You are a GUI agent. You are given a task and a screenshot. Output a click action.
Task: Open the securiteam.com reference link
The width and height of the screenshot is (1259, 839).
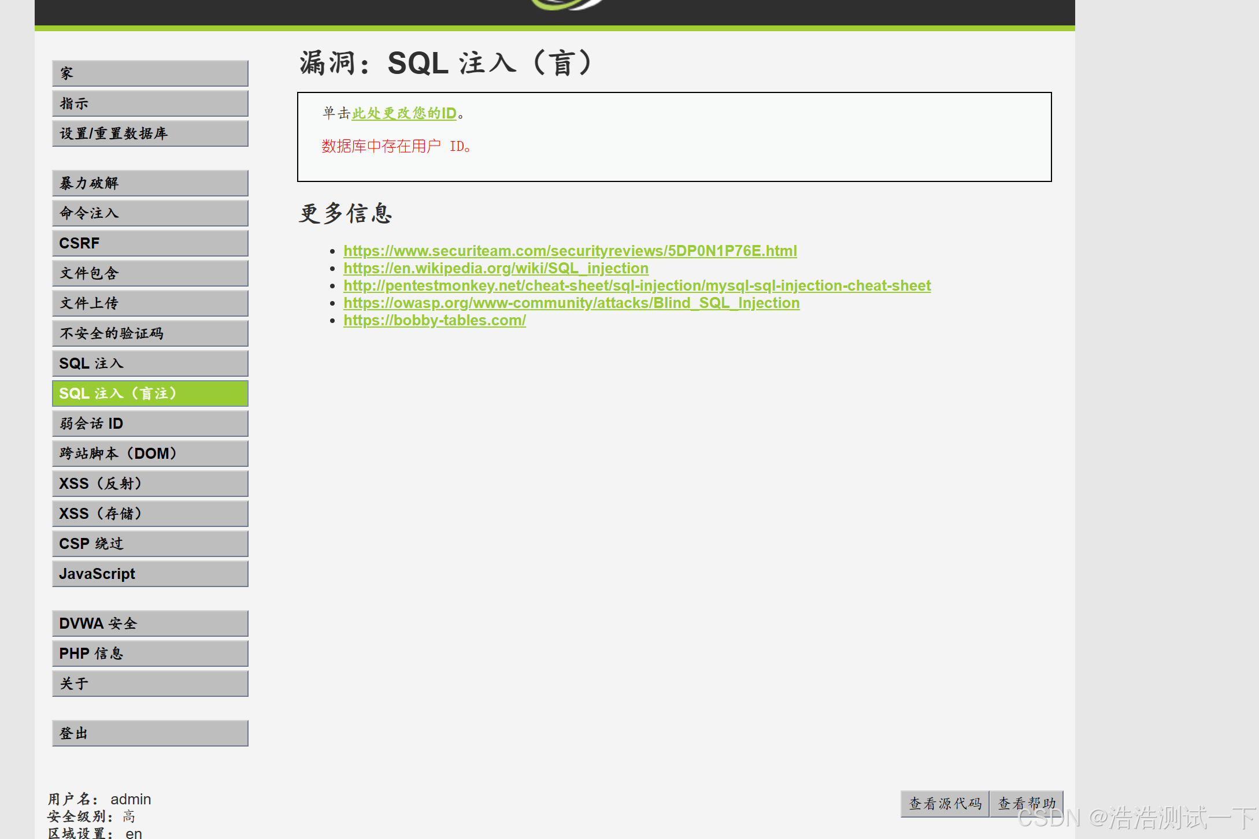pyautogui.click(x=569, y=251)
